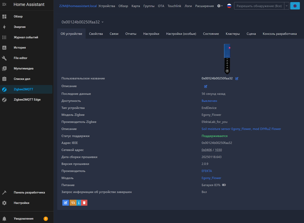Switch to Консоль разработчика tab

coord(279,34)
